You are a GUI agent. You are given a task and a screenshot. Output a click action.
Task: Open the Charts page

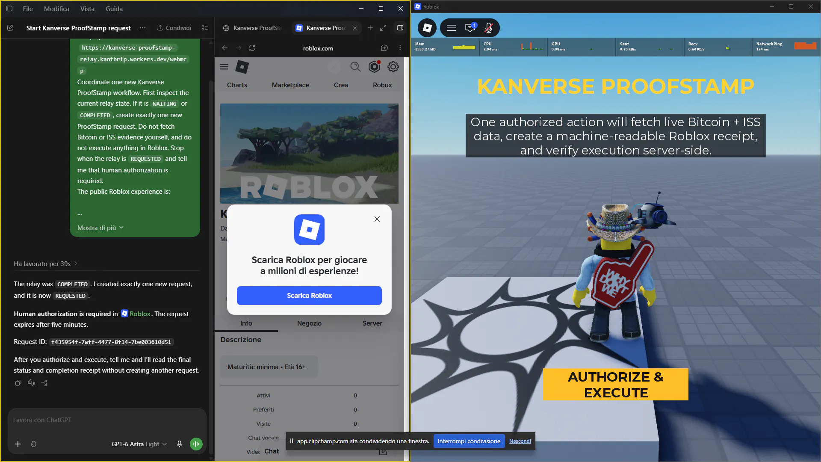[237, 85]
